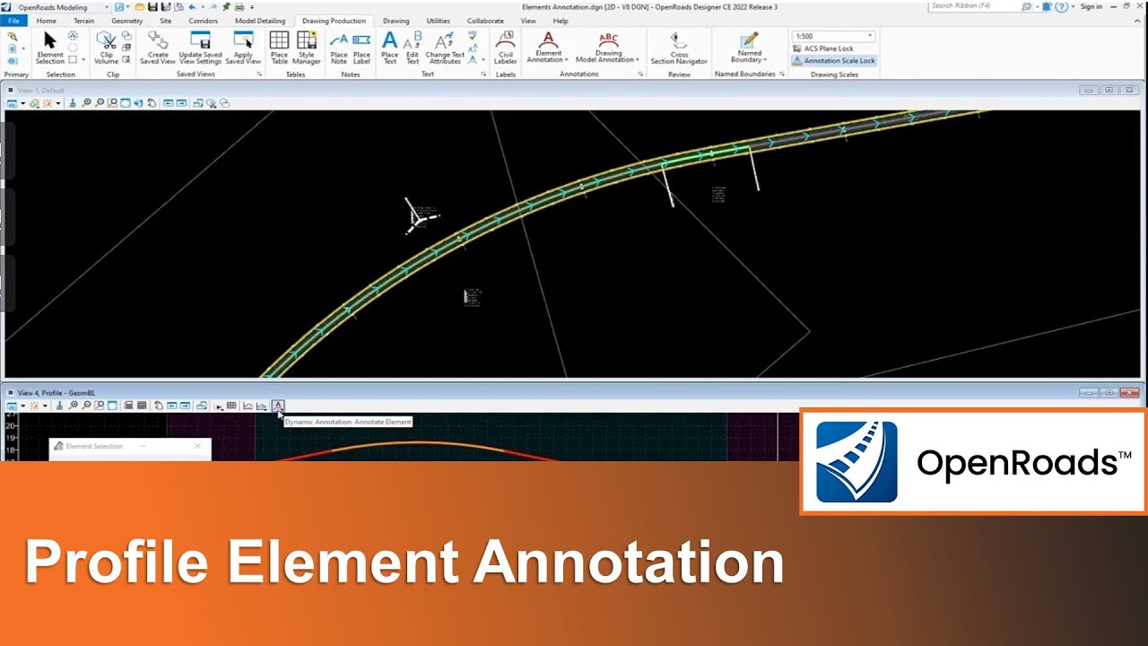Open the Saved Views group dialog launcher
Viewport: 1148px width, 646px height.
pyautogui.click(x=259, y=74)
